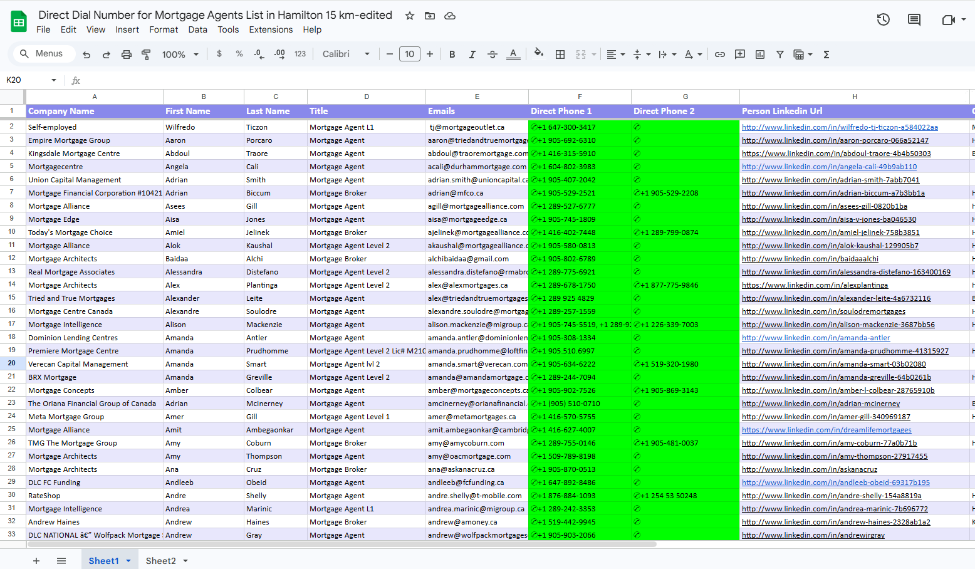The width and height of the screenshot is (975, 569).
Task: Toggle strikethrough formatting
Action: point(493,55)
